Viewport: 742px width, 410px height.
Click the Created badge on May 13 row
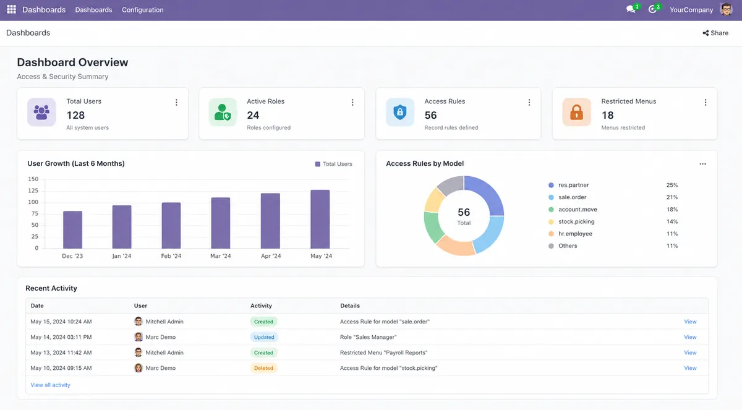[x=263, y=352]
